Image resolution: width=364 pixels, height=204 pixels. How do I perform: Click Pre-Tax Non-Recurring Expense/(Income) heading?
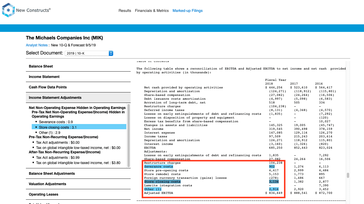click(63, 137)
